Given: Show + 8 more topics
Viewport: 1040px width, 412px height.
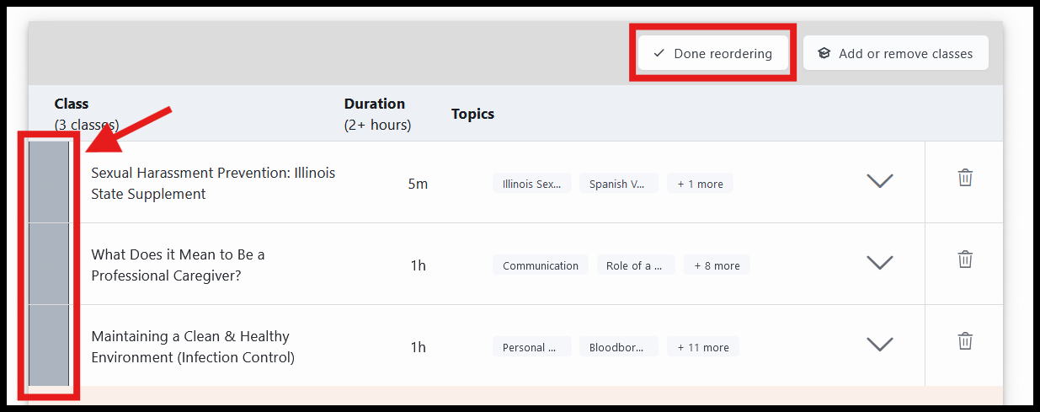Looking at the screenshot, I should [x=717, y=265].
